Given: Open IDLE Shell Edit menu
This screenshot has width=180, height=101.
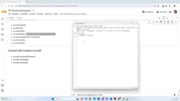Looking at the screenshot, I should coord(78,26).
